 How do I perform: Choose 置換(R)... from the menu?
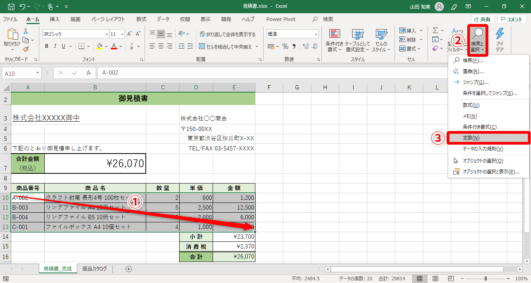tap(489, 72)
